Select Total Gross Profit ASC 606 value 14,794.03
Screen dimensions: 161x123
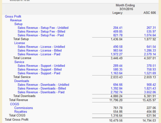(149, 120)
